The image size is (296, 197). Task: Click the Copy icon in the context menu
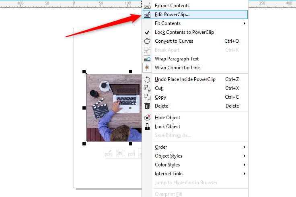(147, 97)
